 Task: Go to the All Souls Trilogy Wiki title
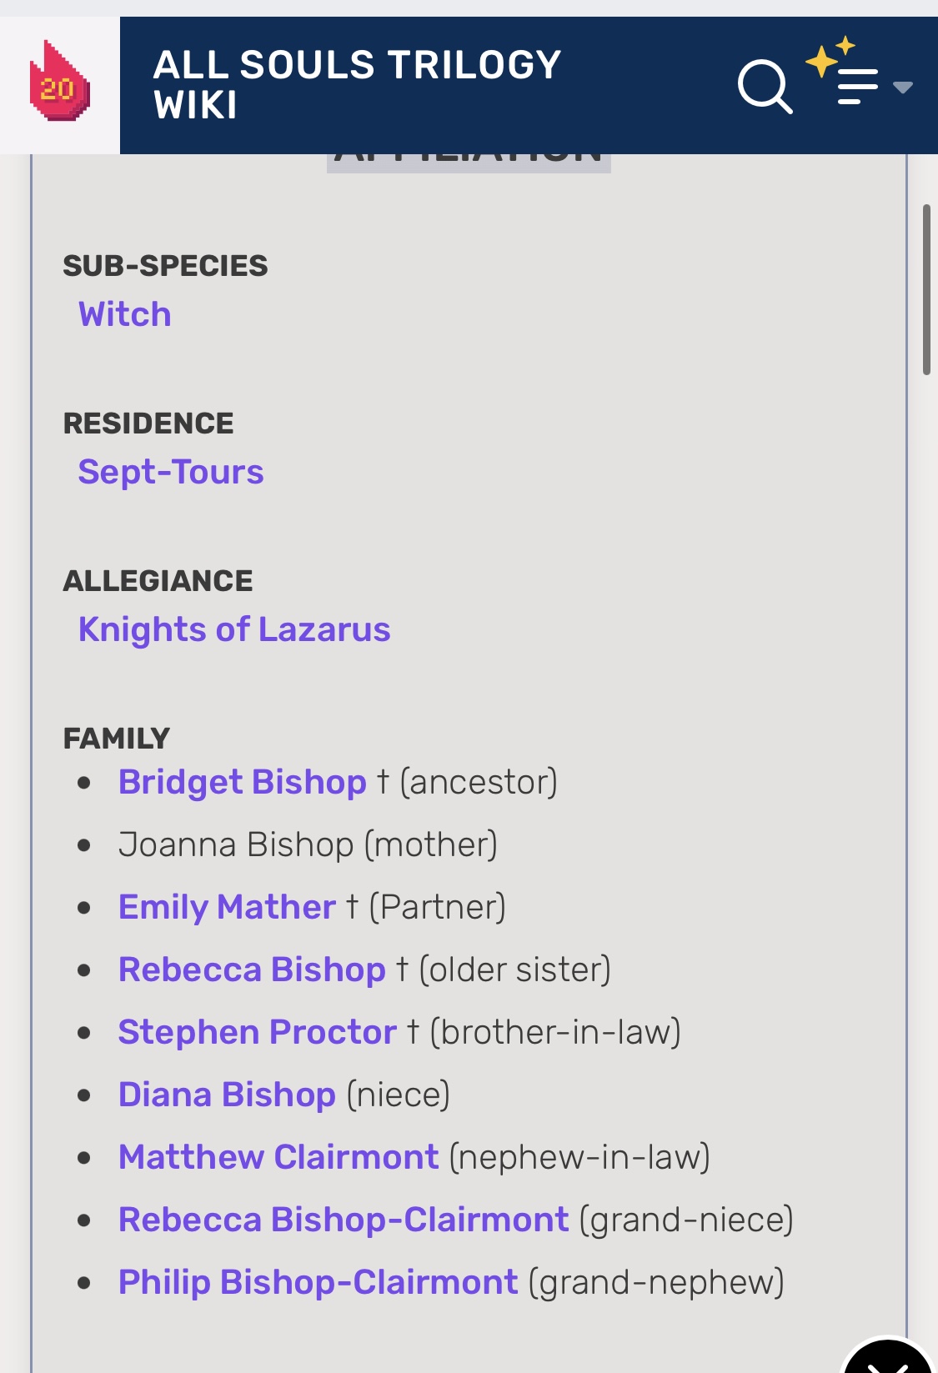(357, 85)
